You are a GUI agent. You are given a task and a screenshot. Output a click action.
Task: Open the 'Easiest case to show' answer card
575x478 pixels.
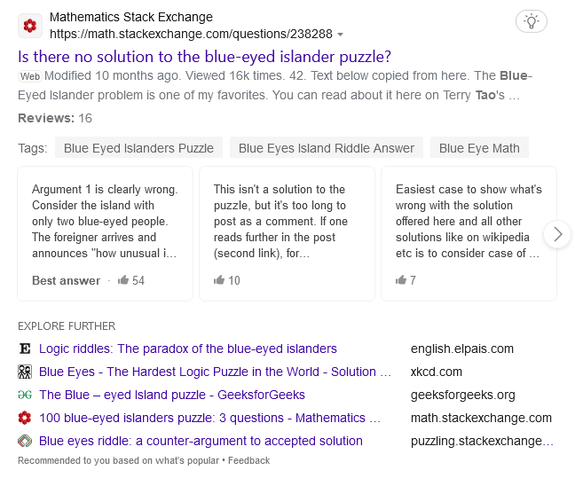(469, 222)
